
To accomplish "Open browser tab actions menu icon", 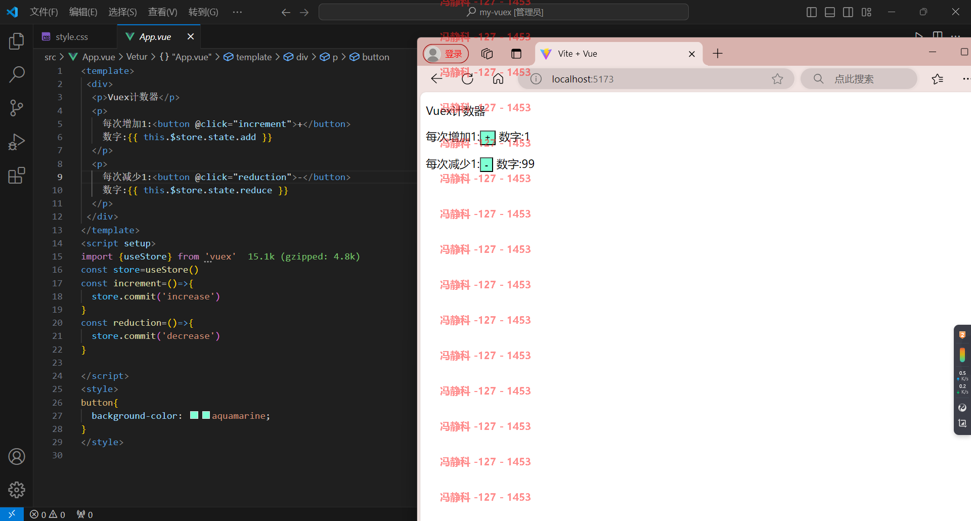I will coord(516,54).
